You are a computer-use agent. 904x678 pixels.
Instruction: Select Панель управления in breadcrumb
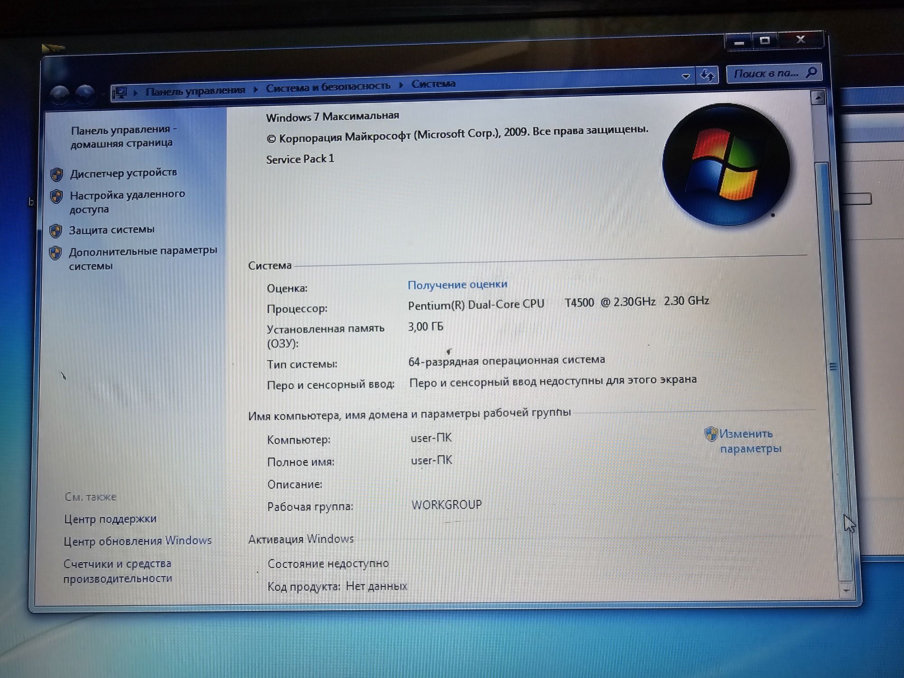[x=195, y=91]
